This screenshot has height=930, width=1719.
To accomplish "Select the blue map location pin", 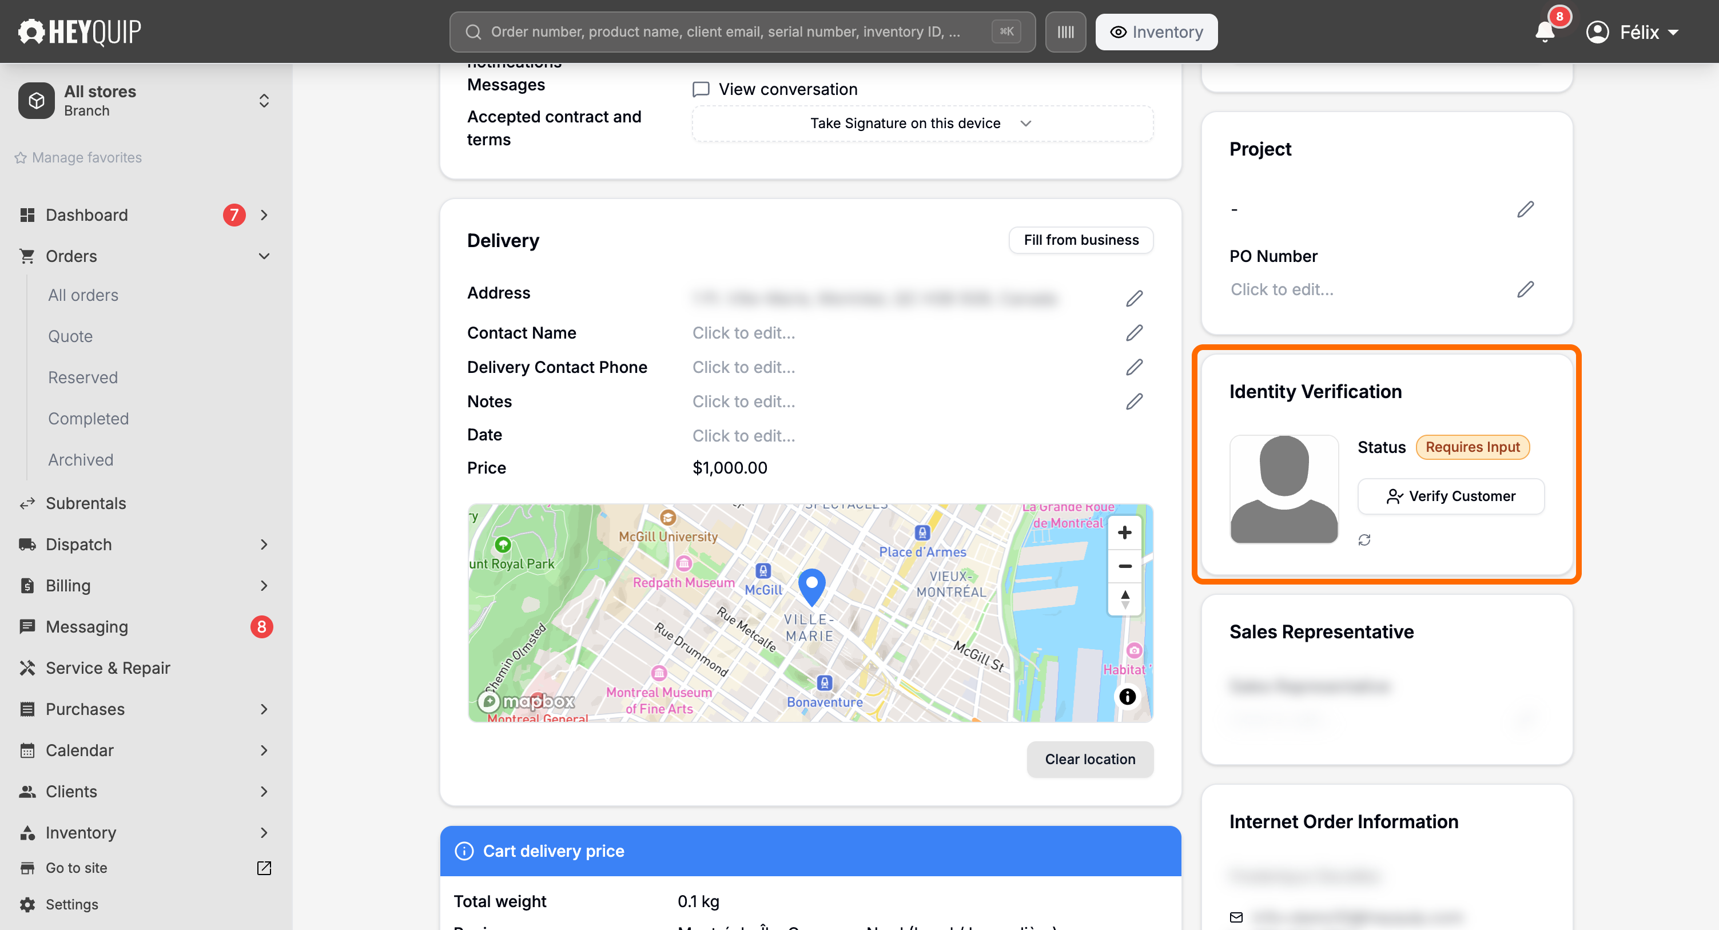I will pos(812,587).
